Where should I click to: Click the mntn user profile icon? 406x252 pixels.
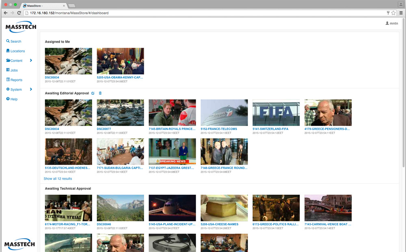pos(387,23)
